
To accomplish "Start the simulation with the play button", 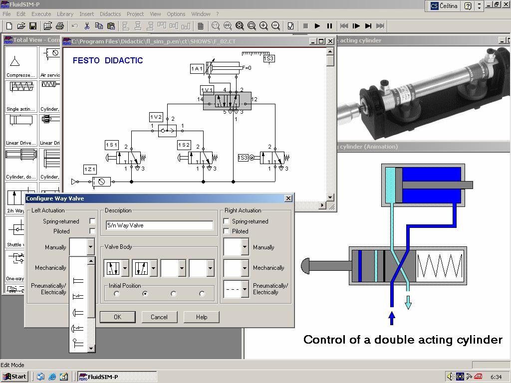I will [317, 26].
